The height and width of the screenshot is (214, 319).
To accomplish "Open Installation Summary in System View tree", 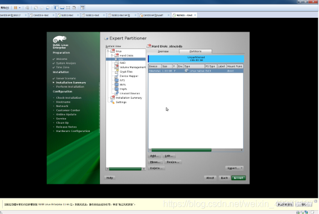I will pyautogui.click(x=129, y=98).
